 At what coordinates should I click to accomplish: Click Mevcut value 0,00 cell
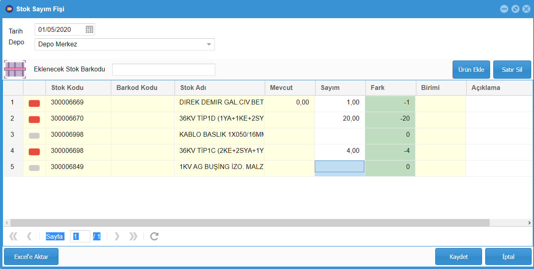click(290, 104)
